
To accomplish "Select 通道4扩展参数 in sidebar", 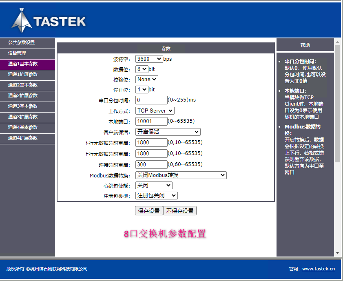I will click(x=27, y=138).
